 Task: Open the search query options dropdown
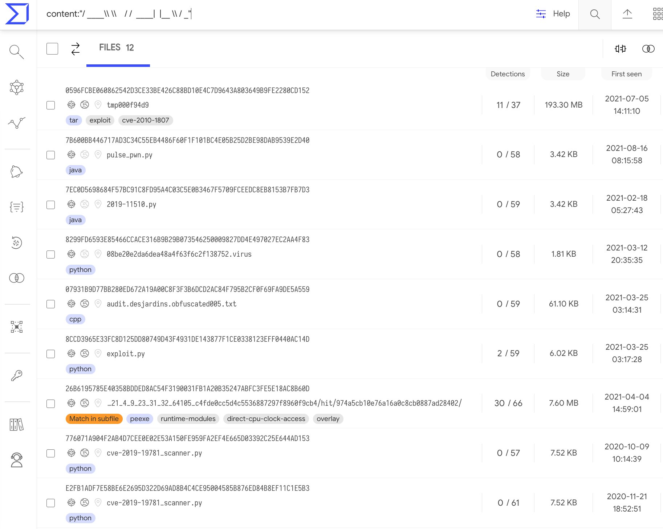click(541, 14)
